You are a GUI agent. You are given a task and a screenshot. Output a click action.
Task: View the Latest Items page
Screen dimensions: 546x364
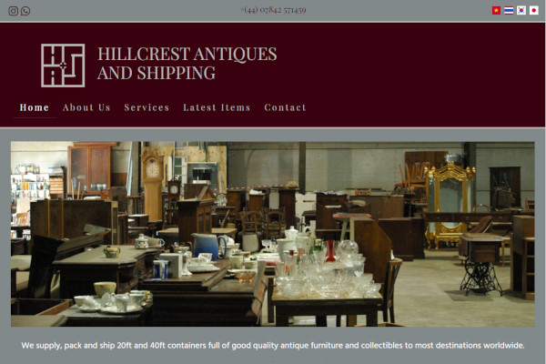coord(217,107)
